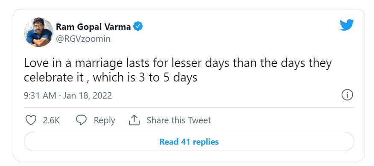Open Twitter via the blue bird logo
Screen dimensions: 374x166
347,25
